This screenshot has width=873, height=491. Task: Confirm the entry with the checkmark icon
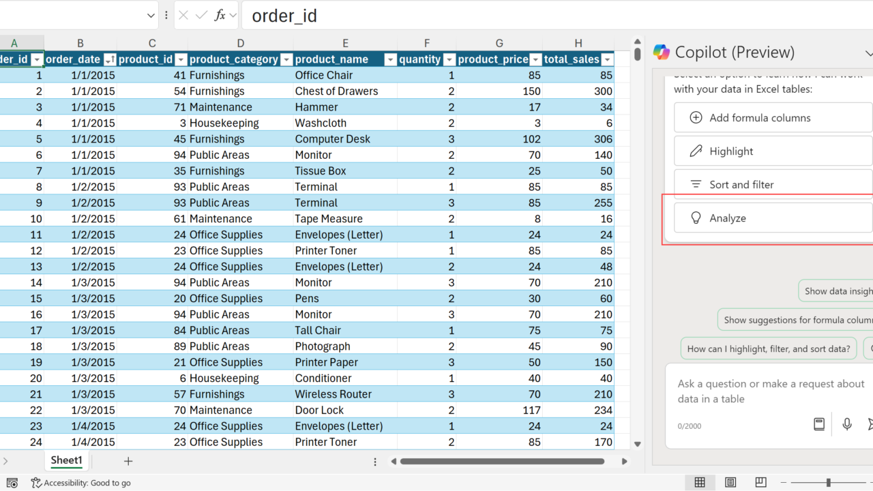coord(201,15)
